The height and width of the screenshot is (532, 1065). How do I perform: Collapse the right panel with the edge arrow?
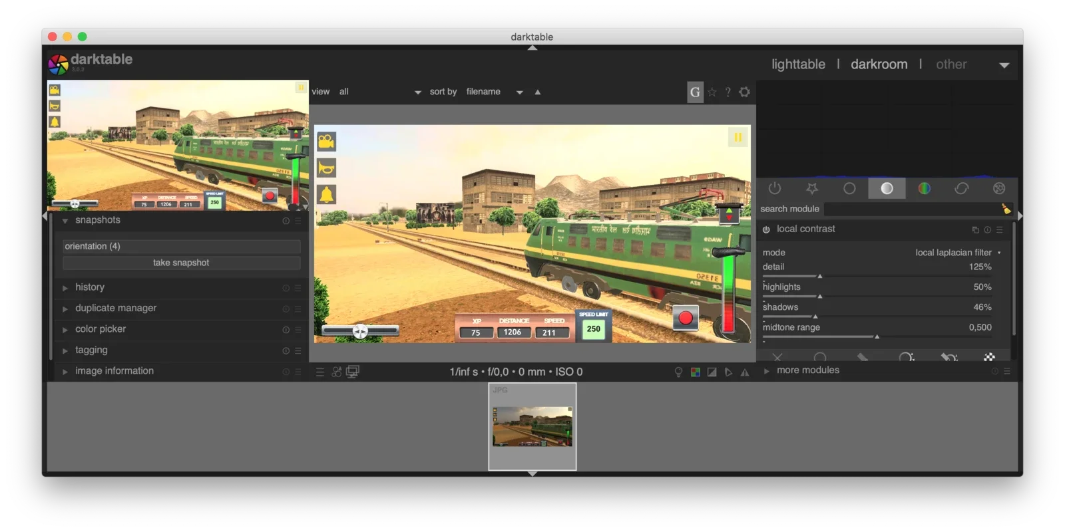click(x=1020, y=216)
